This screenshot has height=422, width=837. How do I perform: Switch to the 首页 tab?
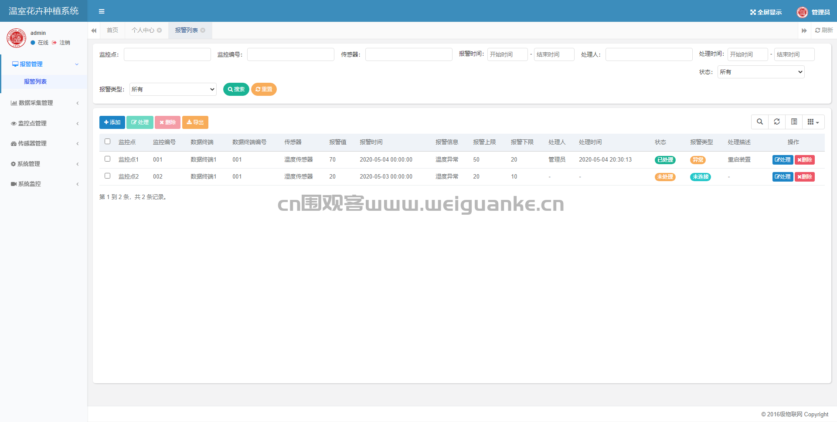[112, 30]
